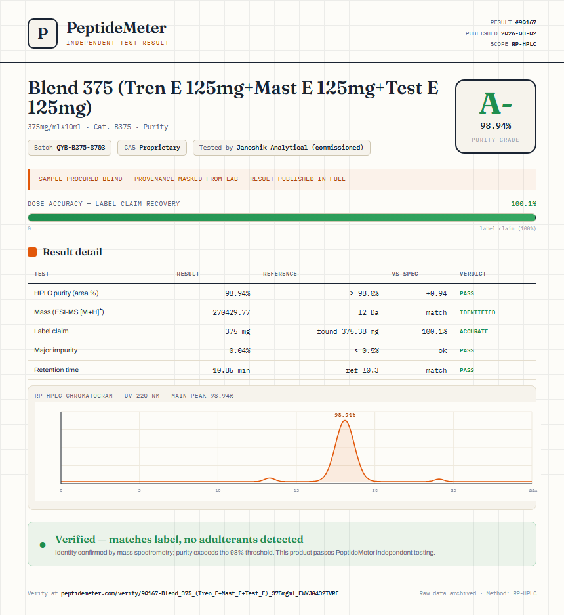The image size is (564, 615).
Task: Open the peptidemeter.com verify URL
Action: 200,593
